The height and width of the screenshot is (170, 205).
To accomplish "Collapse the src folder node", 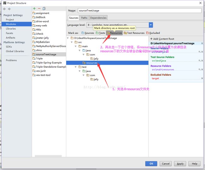I will coord(72,42).
